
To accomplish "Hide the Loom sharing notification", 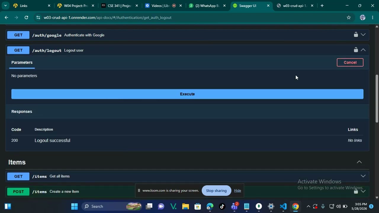I will [x=237, y=191].
